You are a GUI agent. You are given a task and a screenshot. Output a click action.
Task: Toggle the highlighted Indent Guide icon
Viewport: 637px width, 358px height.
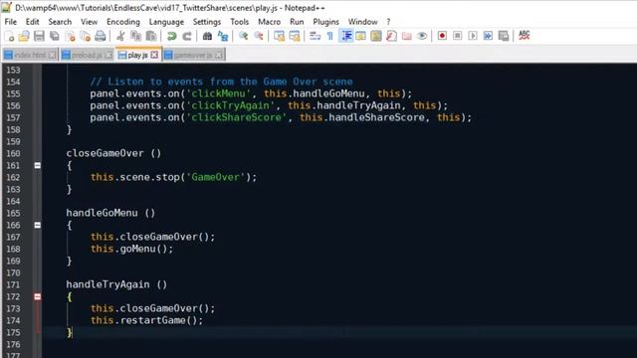[346, 36]
